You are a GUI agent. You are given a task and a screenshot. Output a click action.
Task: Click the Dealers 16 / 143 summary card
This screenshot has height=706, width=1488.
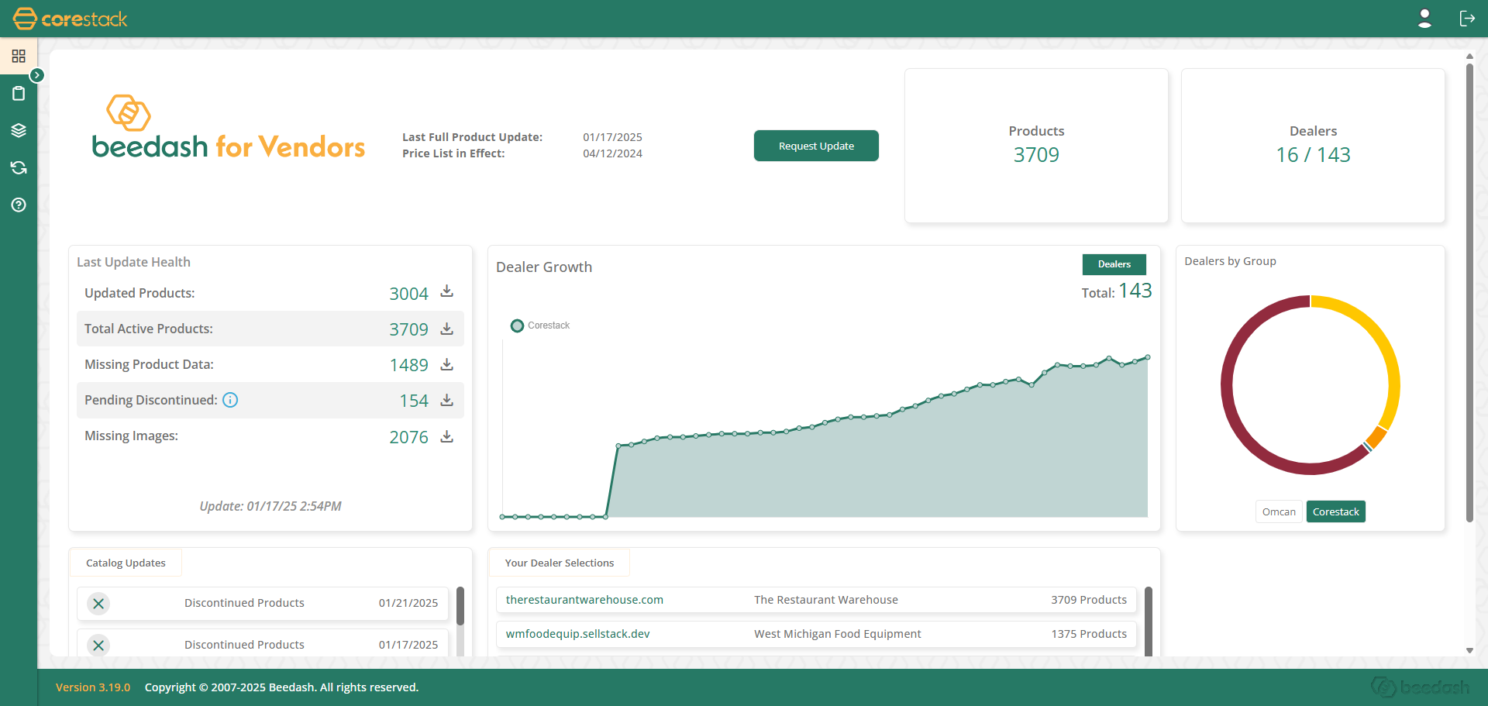[x=1313, y=146]
